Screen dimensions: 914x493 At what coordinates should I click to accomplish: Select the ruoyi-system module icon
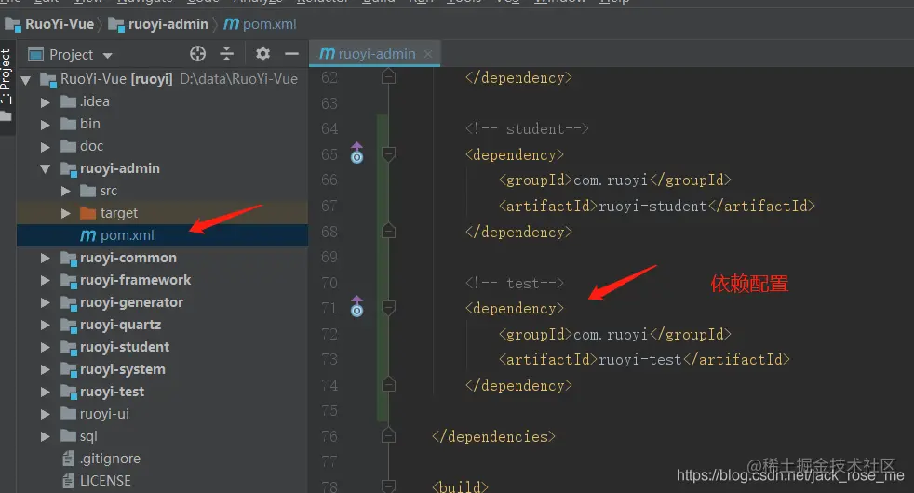pyautogui.click(x=69, y=370)
